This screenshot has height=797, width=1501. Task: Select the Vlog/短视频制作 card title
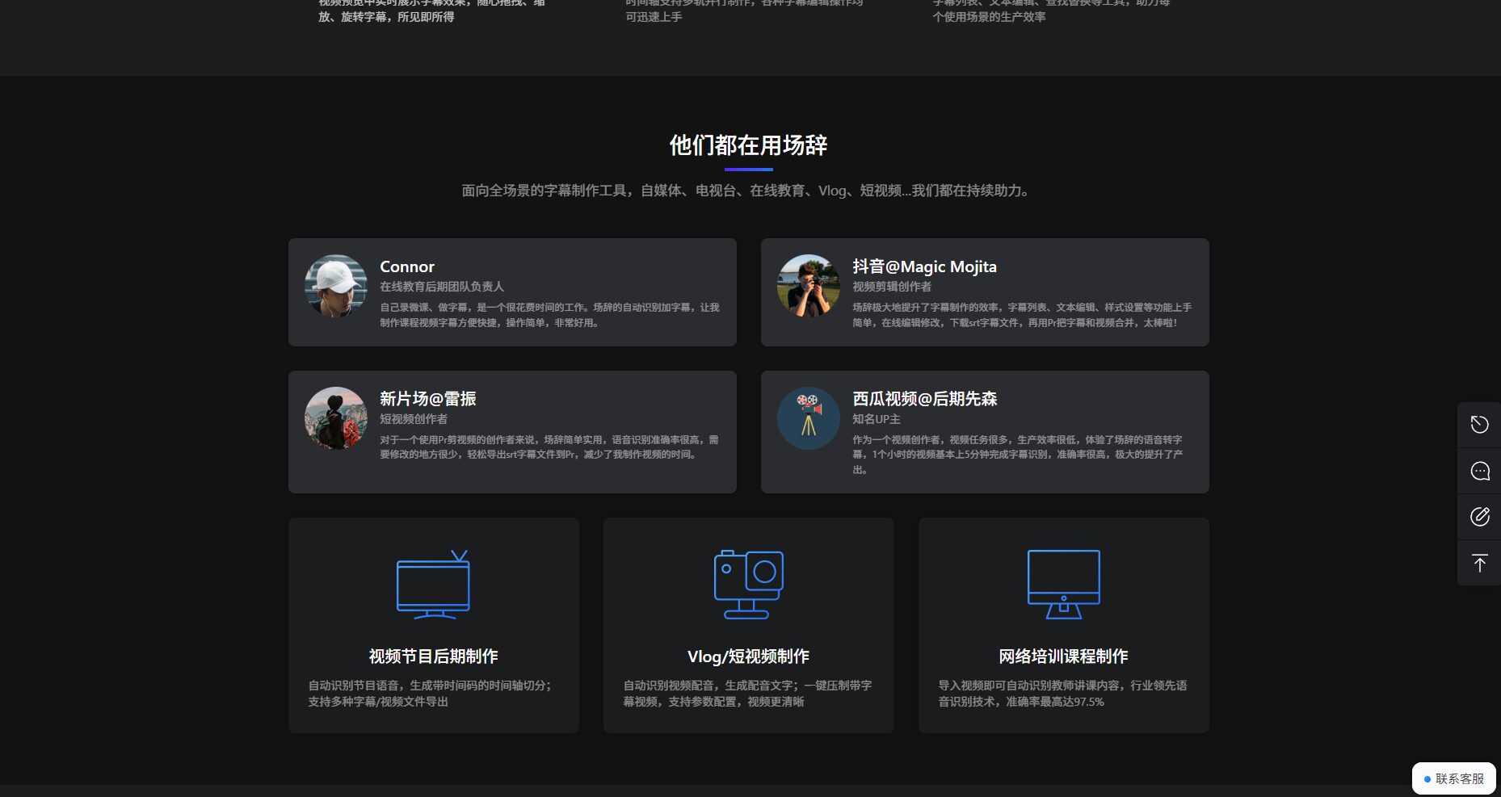coord(748,656)
